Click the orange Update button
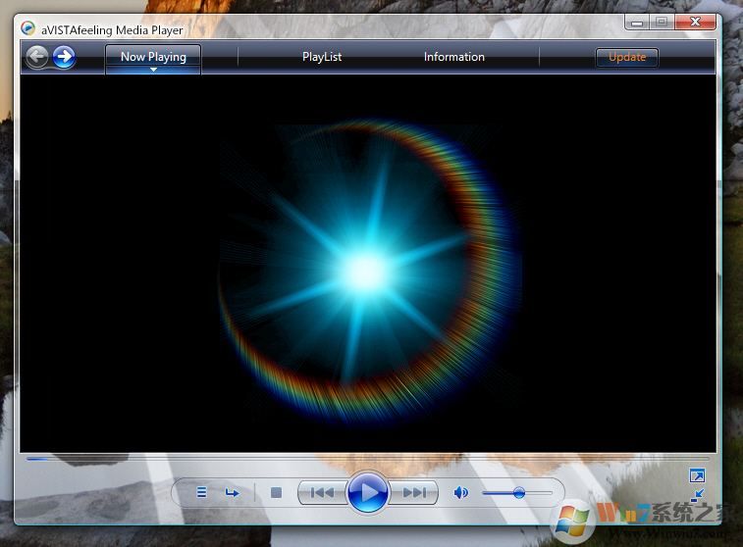 (x=626, y=57)
